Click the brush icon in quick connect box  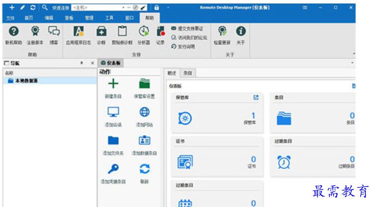(x=143, y=7)
